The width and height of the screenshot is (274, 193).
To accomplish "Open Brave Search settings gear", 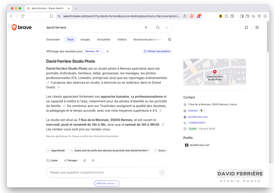I will point(257,27).
